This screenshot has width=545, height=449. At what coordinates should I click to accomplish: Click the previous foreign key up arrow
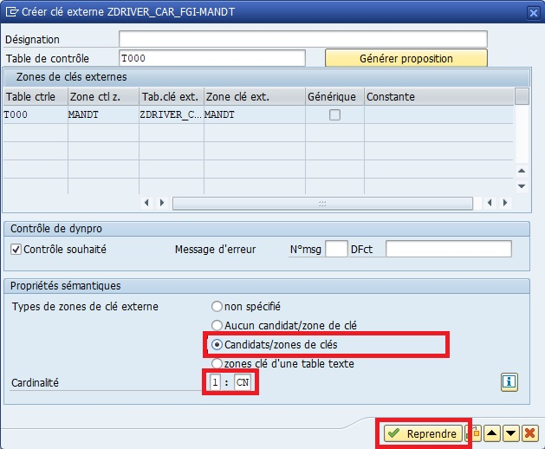point(494,433)
